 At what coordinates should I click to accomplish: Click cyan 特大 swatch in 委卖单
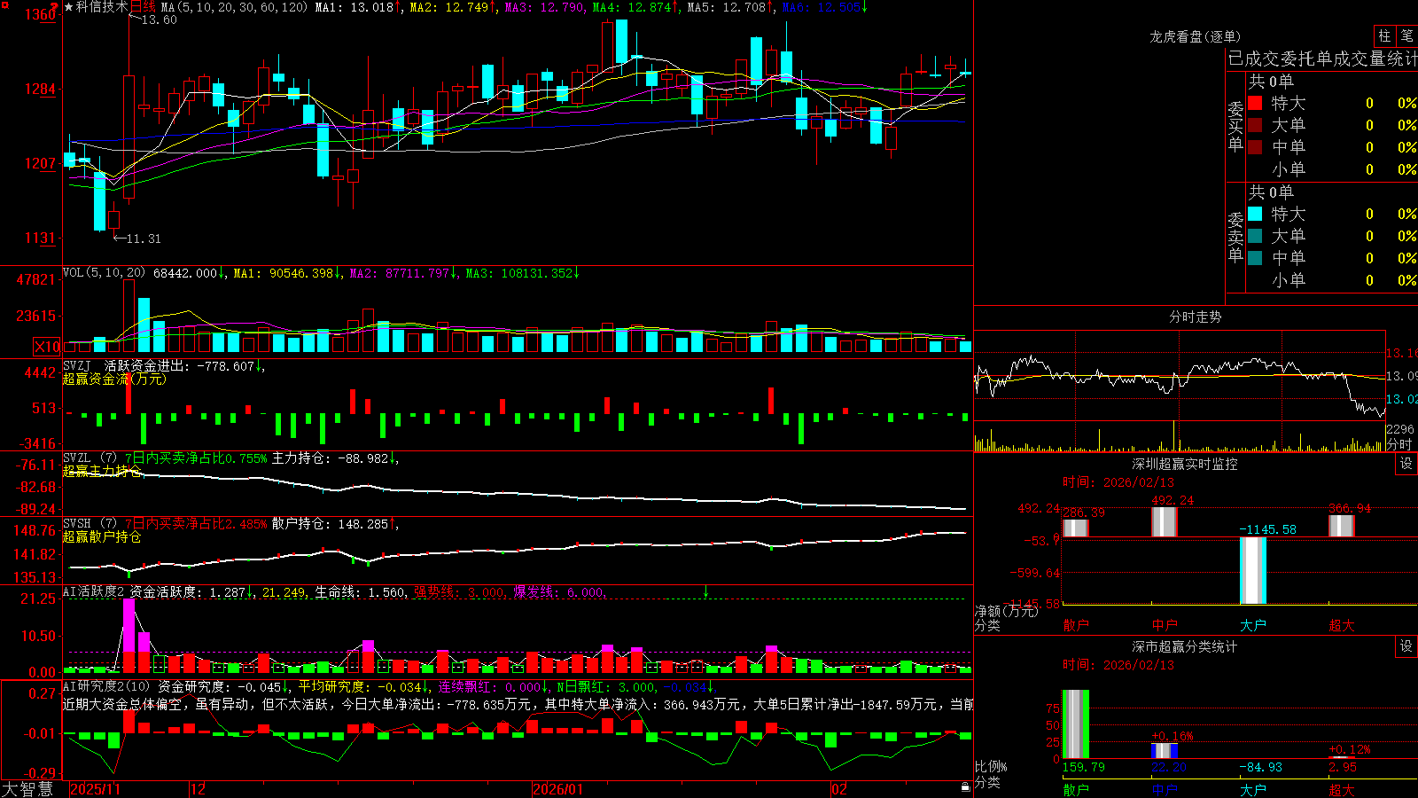(1255, 214)
